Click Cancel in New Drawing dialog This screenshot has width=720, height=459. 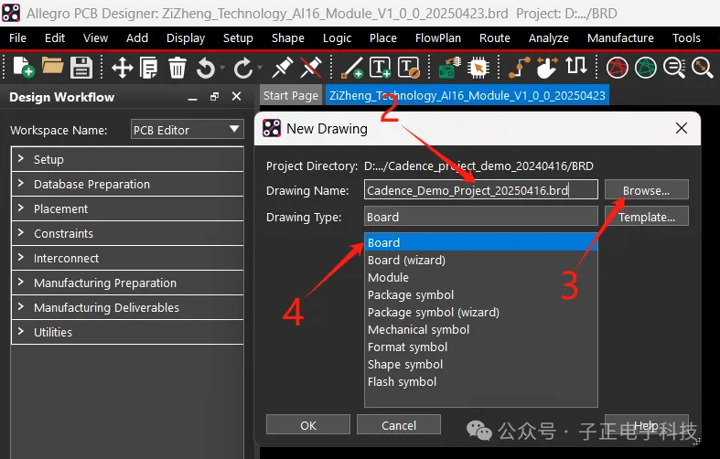click(x=399, y=425)
